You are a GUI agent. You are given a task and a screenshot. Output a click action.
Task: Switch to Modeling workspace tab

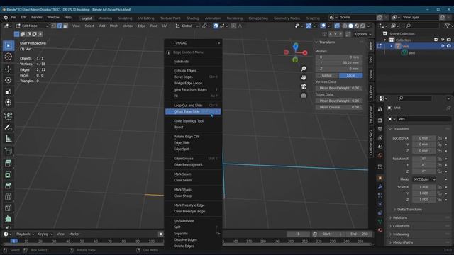[x=105, y=18]
